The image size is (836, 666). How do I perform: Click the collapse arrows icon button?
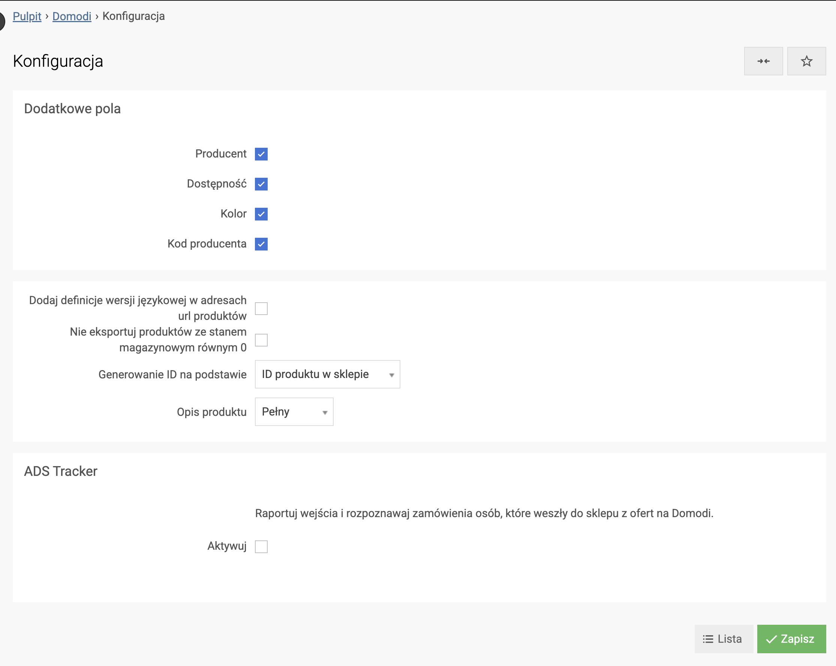coord(763,61)
